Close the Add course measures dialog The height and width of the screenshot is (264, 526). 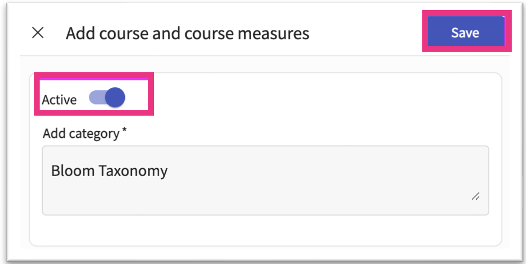pyautogui.click(x=38, y=33)
